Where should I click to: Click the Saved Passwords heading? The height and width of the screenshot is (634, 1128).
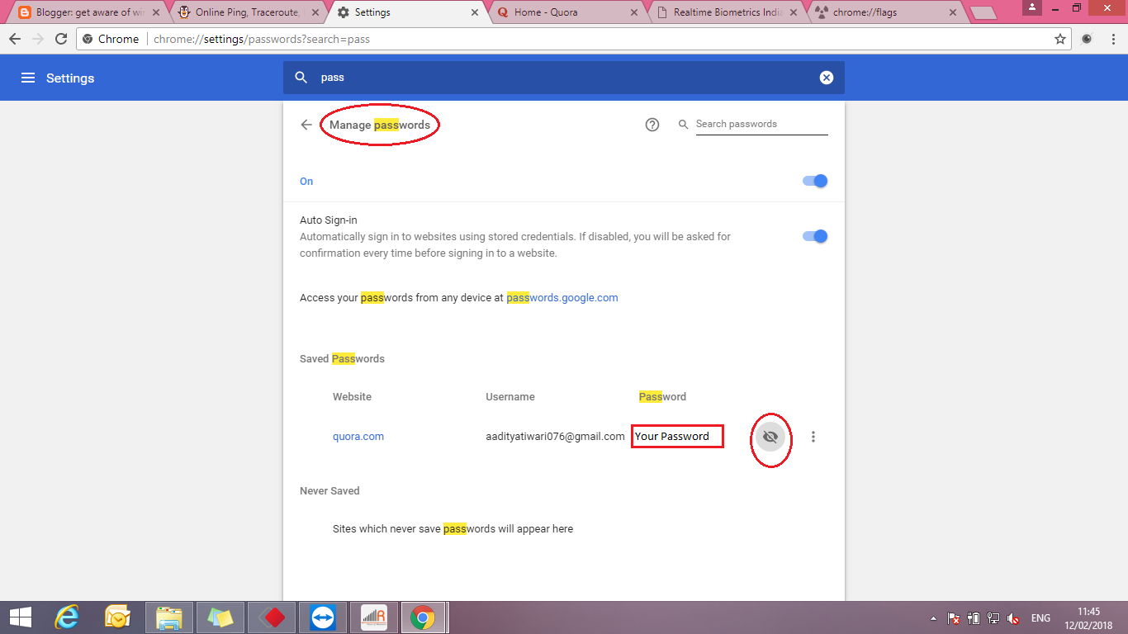point(342,359)
